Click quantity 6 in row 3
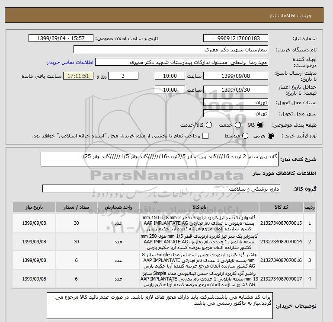This screenshot has width=333, height=322. pyautogui.click(x=76, y=260)
